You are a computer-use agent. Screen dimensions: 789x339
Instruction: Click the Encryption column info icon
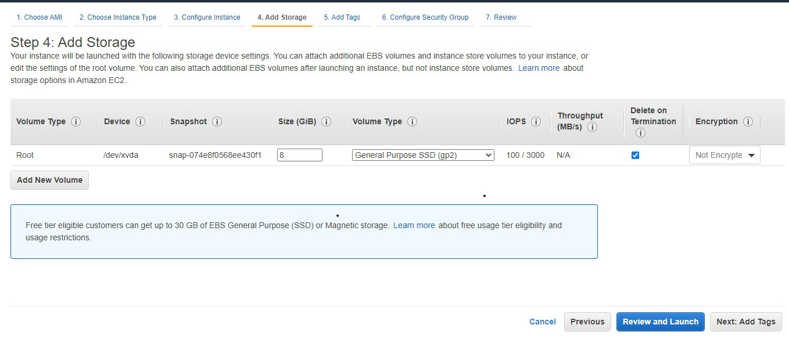(748, 122)
